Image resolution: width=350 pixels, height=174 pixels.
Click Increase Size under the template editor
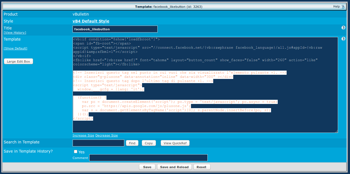(x=83, y=136)
